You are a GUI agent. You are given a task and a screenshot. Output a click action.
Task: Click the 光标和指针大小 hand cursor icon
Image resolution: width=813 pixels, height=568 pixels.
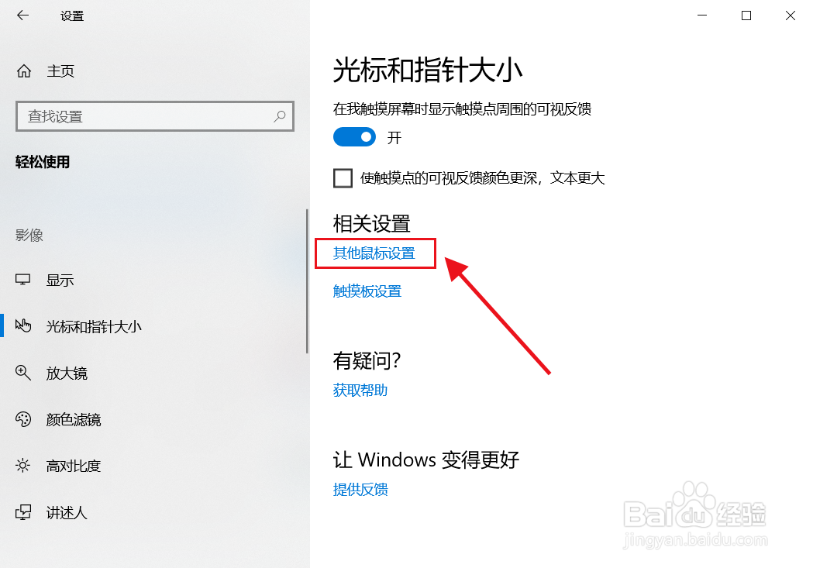pos(22,326)
